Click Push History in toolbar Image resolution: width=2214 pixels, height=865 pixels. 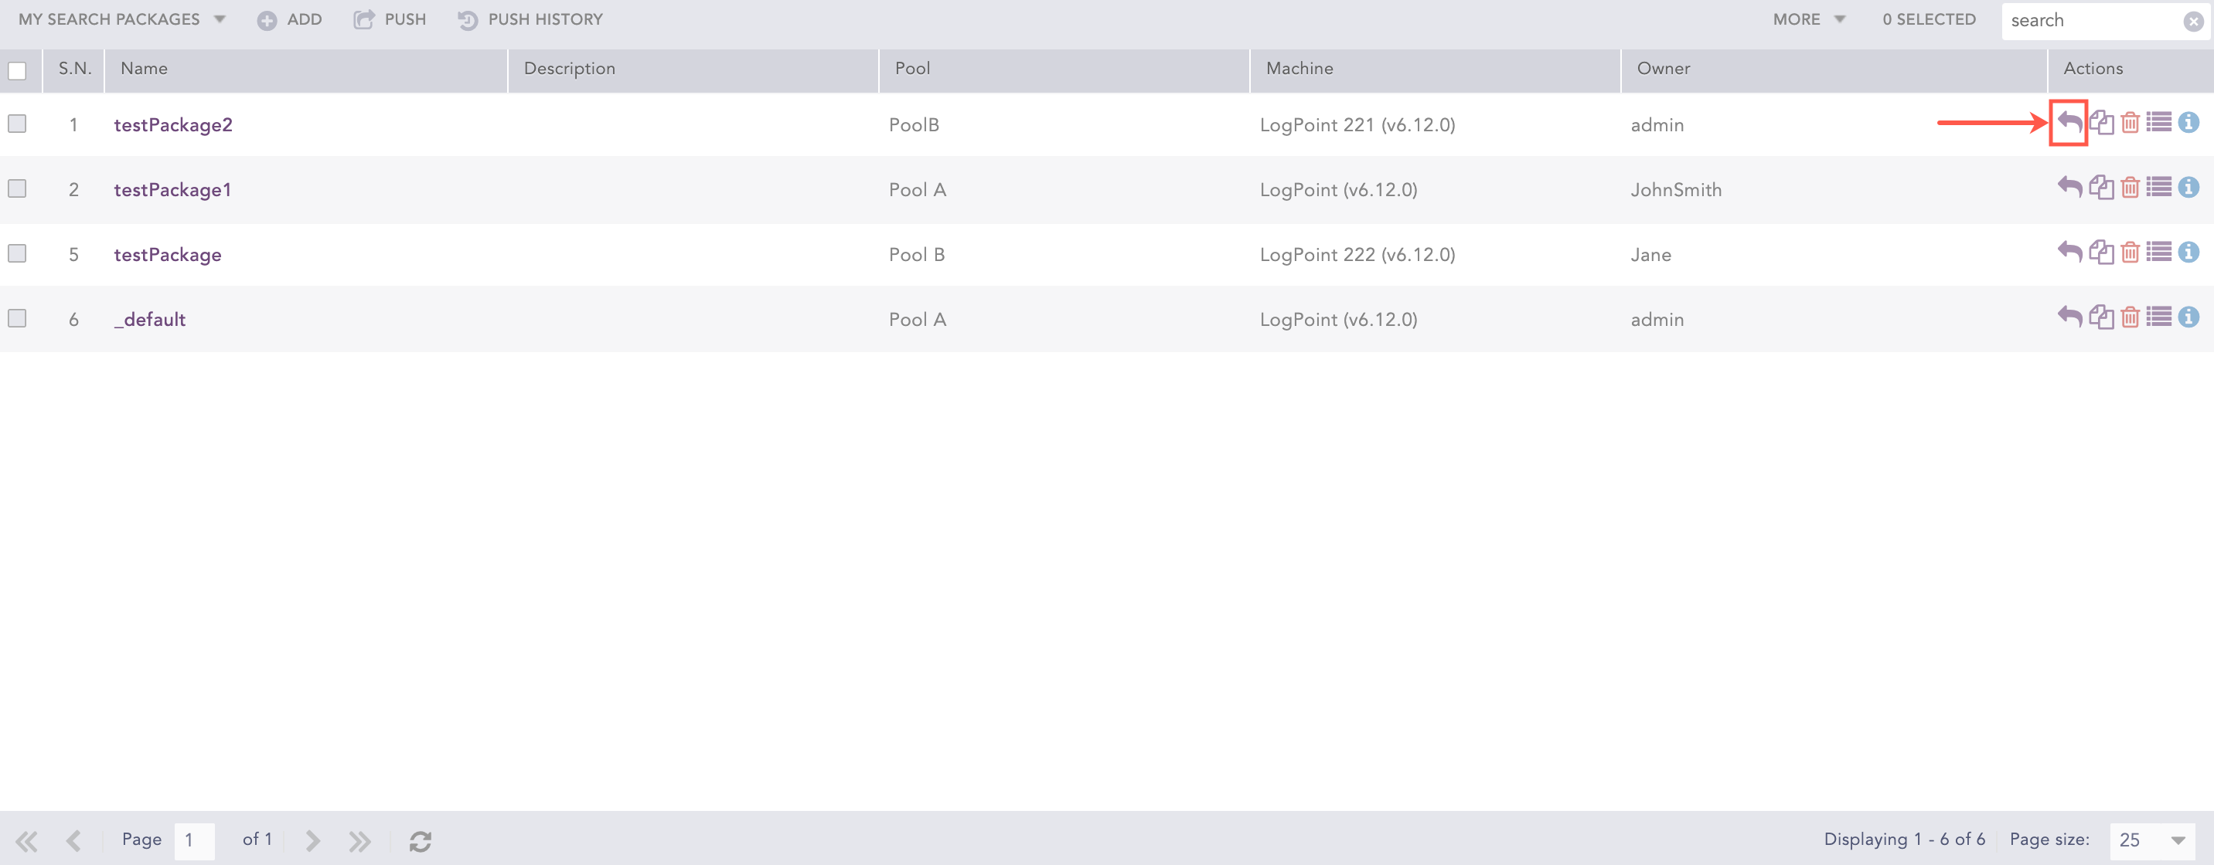point(530,20)
